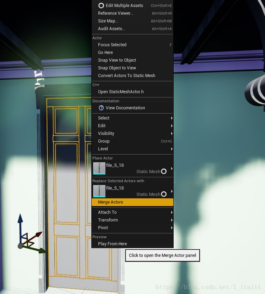Click the Edit Multiple Assets circle icon
The image size is (265, 294).
[x=101, y=6]
